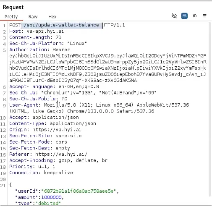The width and height of the screenshot is (212, 207).
Task: Click the Priority value u=1, i
Action: pyautogui.click(x=47, y=167)
